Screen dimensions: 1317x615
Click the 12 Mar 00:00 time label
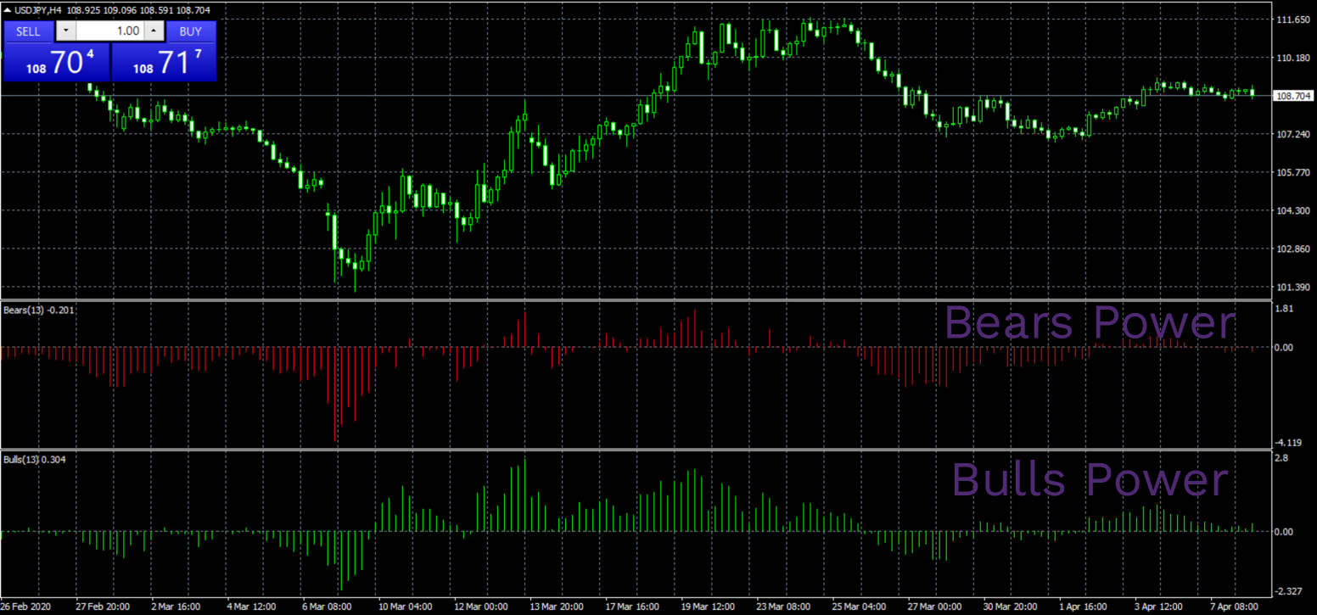click(x=480, y=607)
